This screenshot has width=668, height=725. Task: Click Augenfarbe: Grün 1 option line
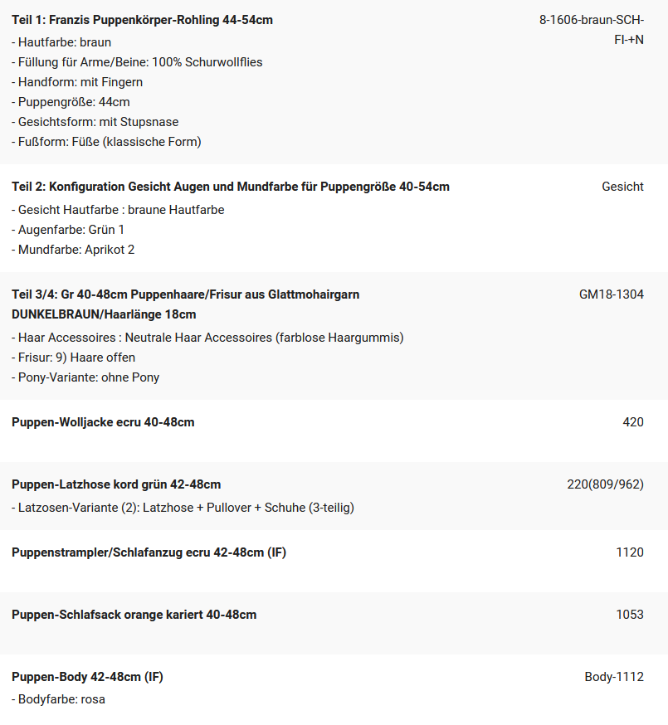67,229
